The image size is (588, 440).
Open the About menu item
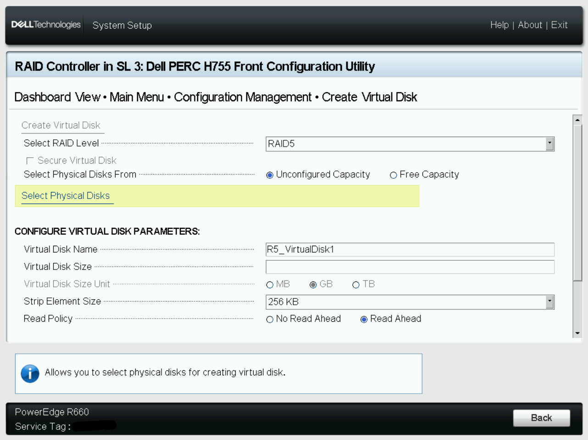530,25
